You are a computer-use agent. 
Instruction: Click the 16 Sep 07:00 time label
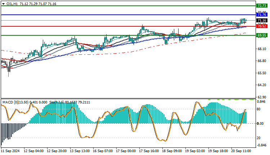coord(103,151)
